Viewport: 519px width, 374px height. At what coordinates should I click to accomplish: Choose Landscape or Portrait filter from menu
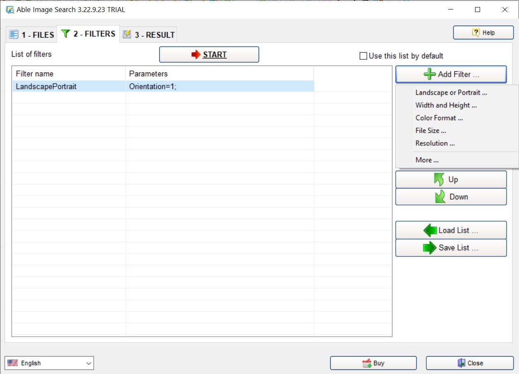tap(451, 93)
